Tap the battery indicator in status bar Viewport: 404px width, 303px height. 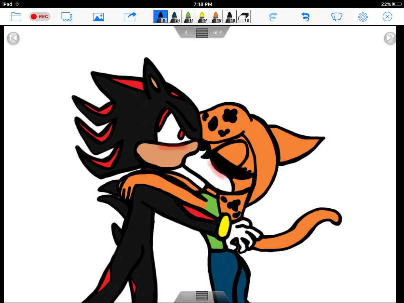click(397, 4)
